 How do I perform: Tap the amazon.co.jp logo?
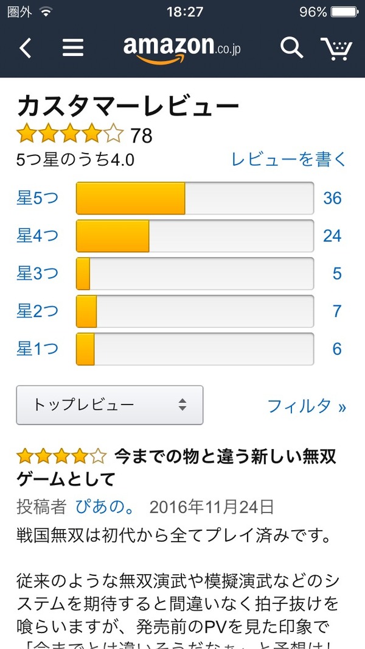(182, 50)
